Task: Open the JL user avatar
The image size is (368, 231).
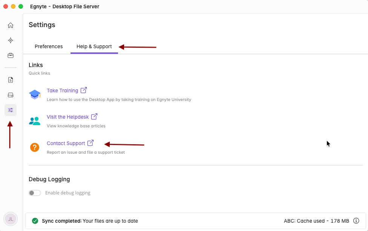Action: point(11,219)
